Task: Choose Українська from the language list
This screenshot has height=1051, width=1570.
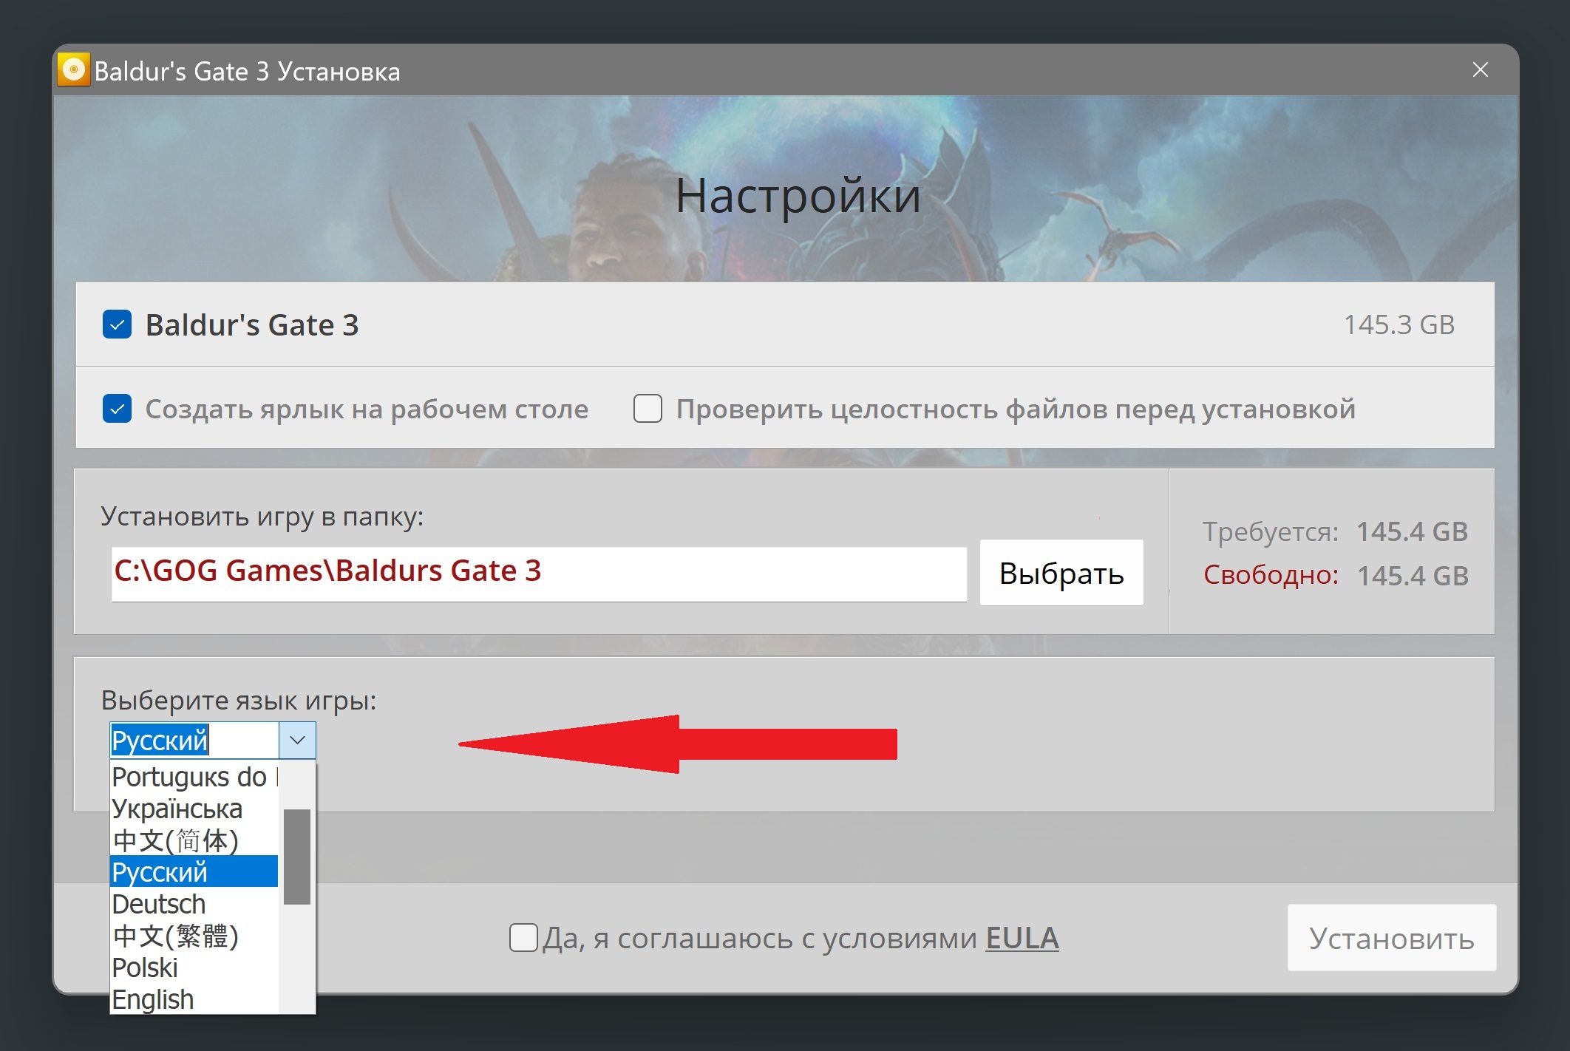Action: pos(177,809)
